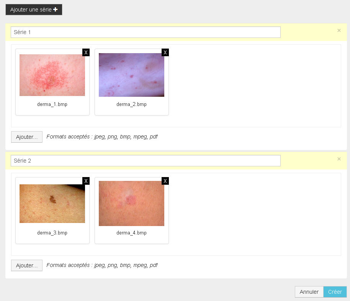Open the derma_3.bmp thumbnail
The width and height of the screenshot is (350, 301).
tap(52, 203)
